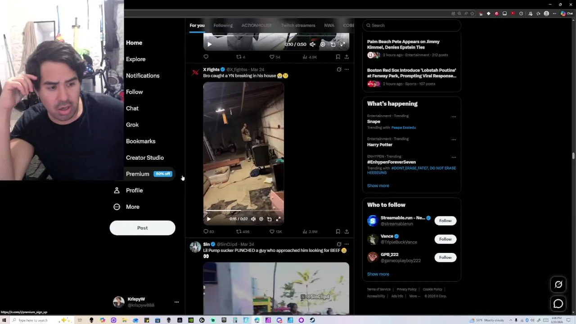Open more options for Harry Potter trend
This screenshot has width=576, height=324.
(454, 139)
